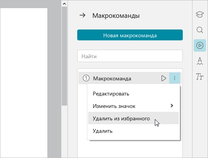Open the Изменить значок submenu

(133, 106)
